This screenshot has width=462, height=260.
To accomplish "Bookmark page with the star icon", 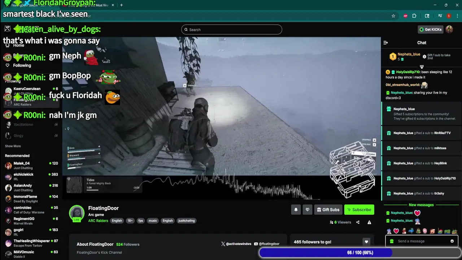I will pyautogui.click(x=393, y=16).
